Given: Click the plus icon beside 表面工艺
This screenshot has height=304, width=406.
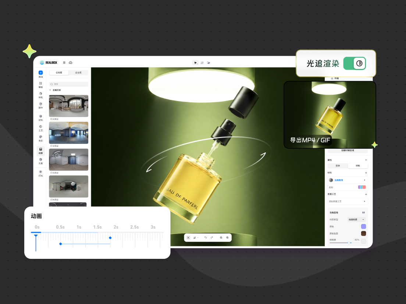Looking at the screenshot, I should tap(366, 194).
